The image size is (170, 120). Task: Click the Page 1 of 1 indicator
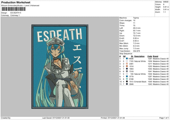[x=164, y=118]
